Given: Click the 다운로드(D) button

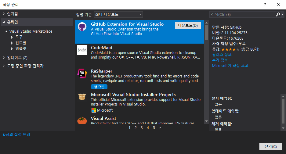Looking at the screenshot, I should pyautogui.click(x=188, y=26).
